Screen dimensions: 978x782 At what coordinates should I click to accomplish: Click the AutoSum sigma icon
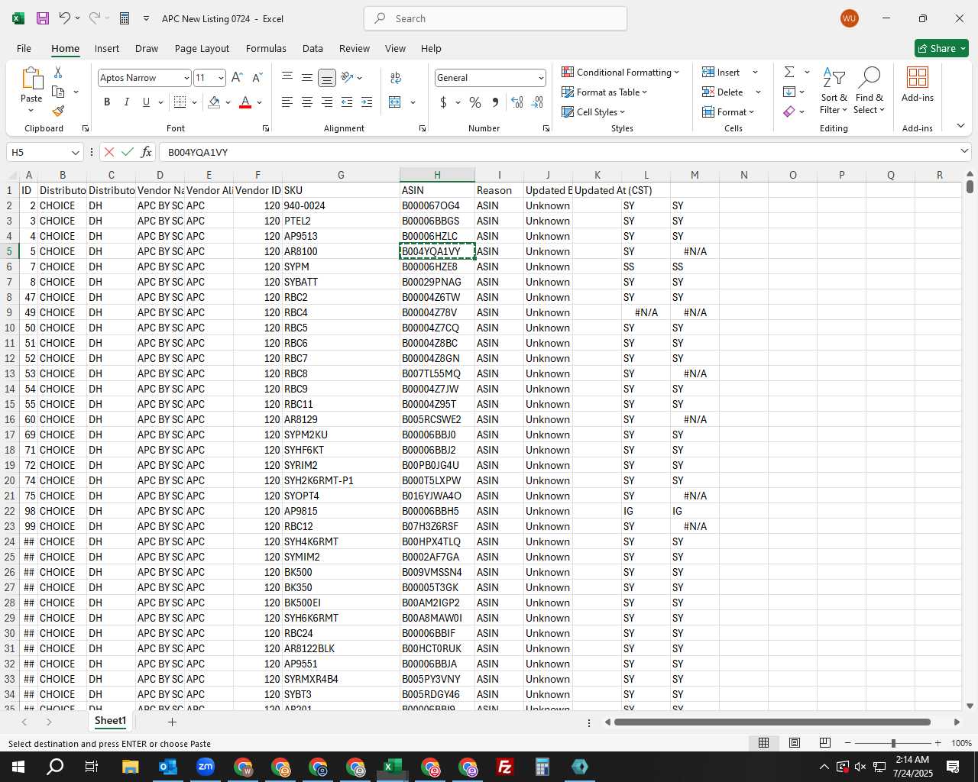[789, 72]
